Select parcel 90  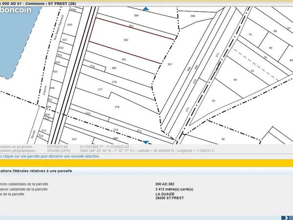pos(271,48)
